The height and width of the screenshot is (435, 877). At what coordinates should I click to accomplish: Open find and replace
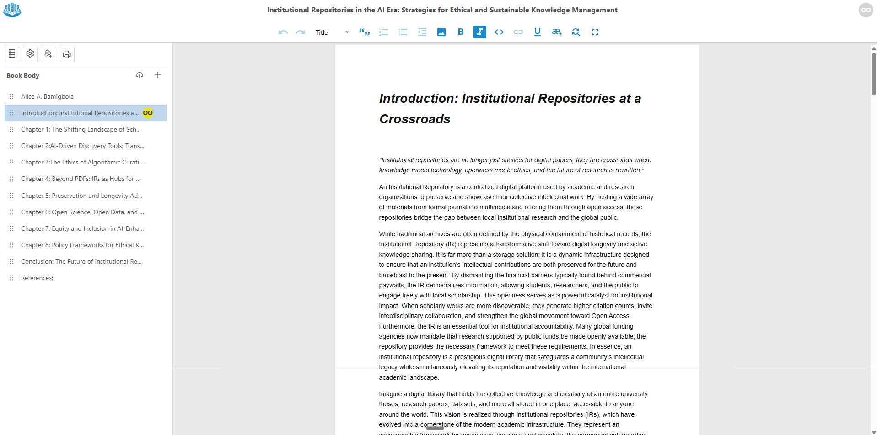[576, 32]
